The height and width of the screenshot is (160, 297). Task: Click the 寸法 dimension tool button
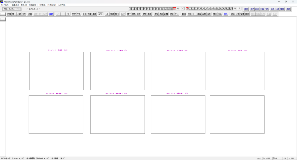point(79,14)
